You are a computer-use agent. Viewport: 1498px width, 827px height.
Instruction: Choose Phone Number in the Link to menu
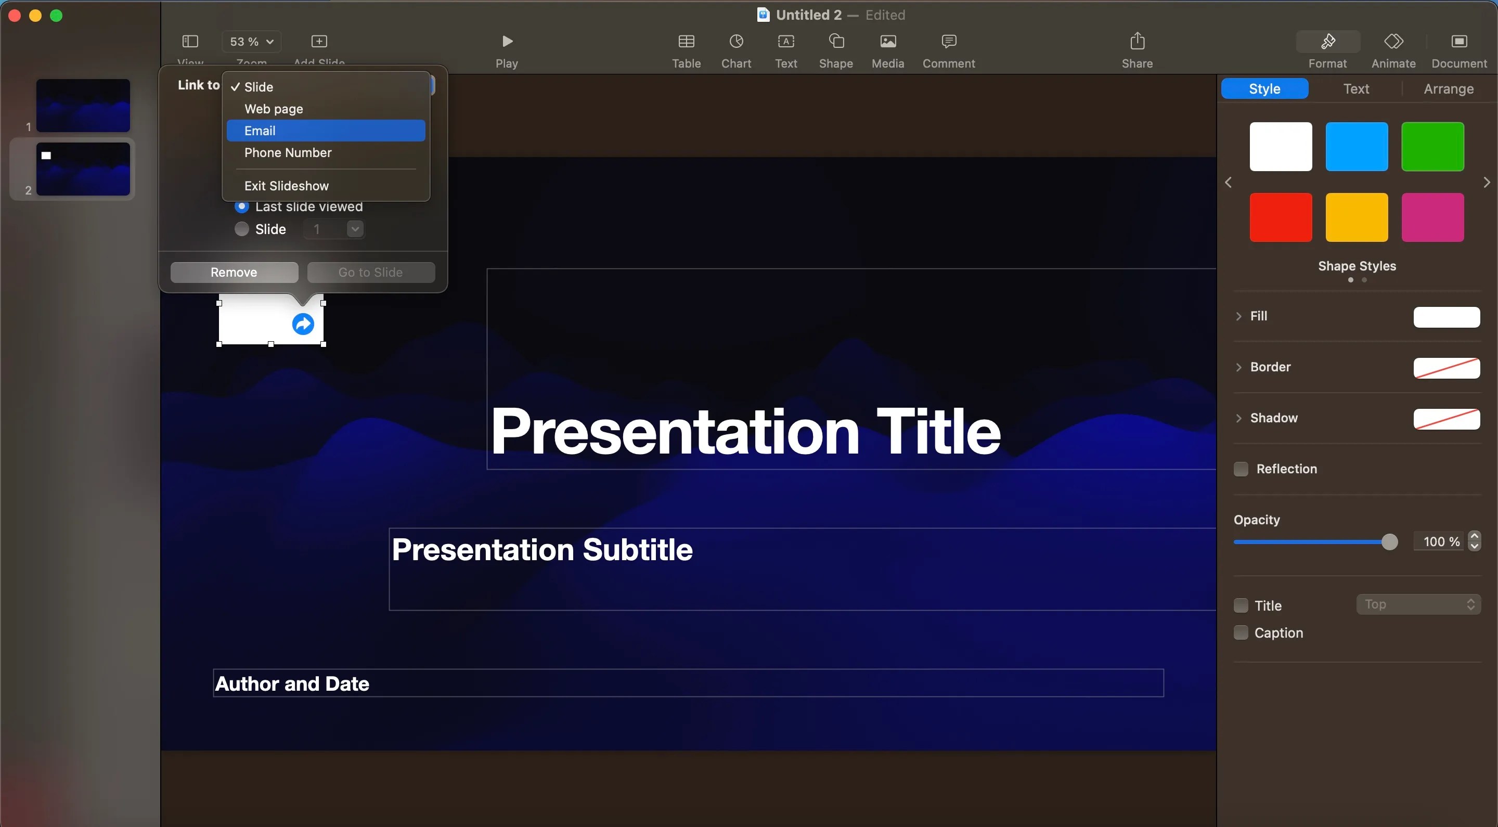coord(289,153)
